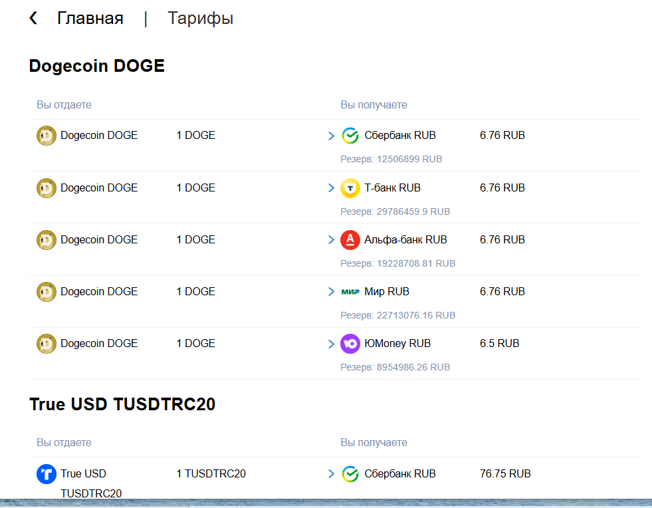This screenshot has height=508, width=652.
Task: Click the Резерв: 22713076.16 RUB text
Action: 398,315
